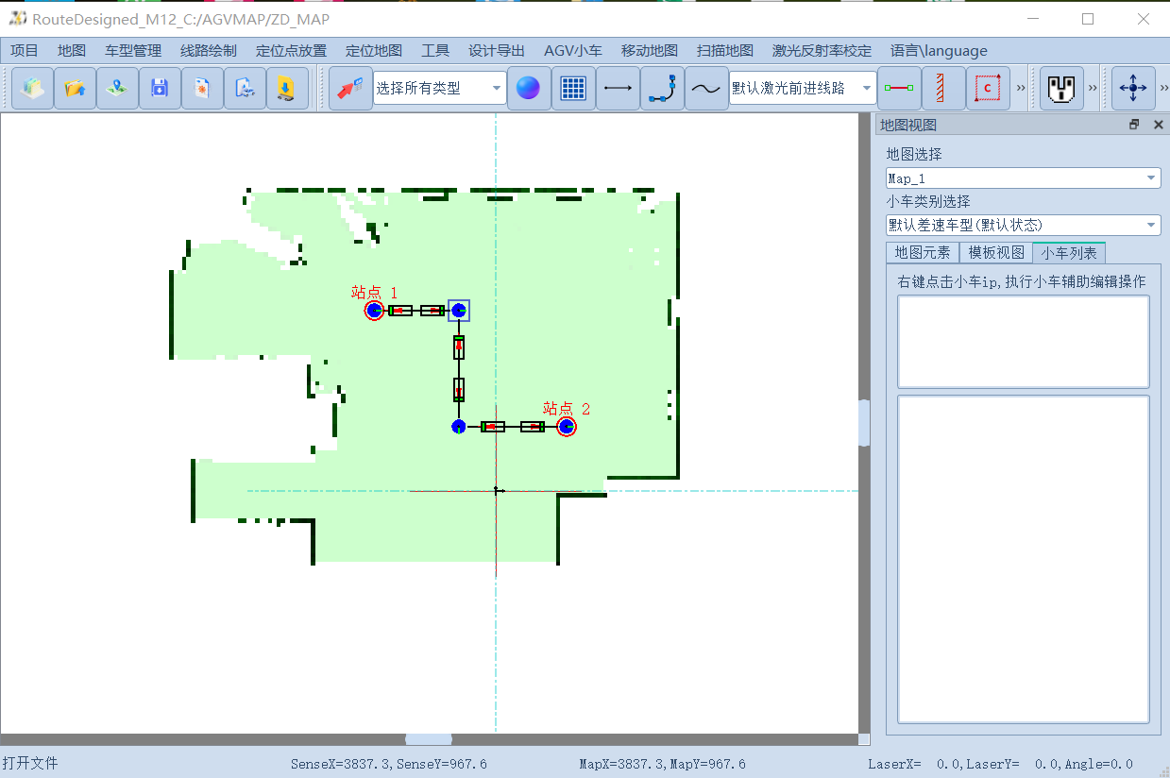Click the red dashed C region icon

click(x=988, y=89)
